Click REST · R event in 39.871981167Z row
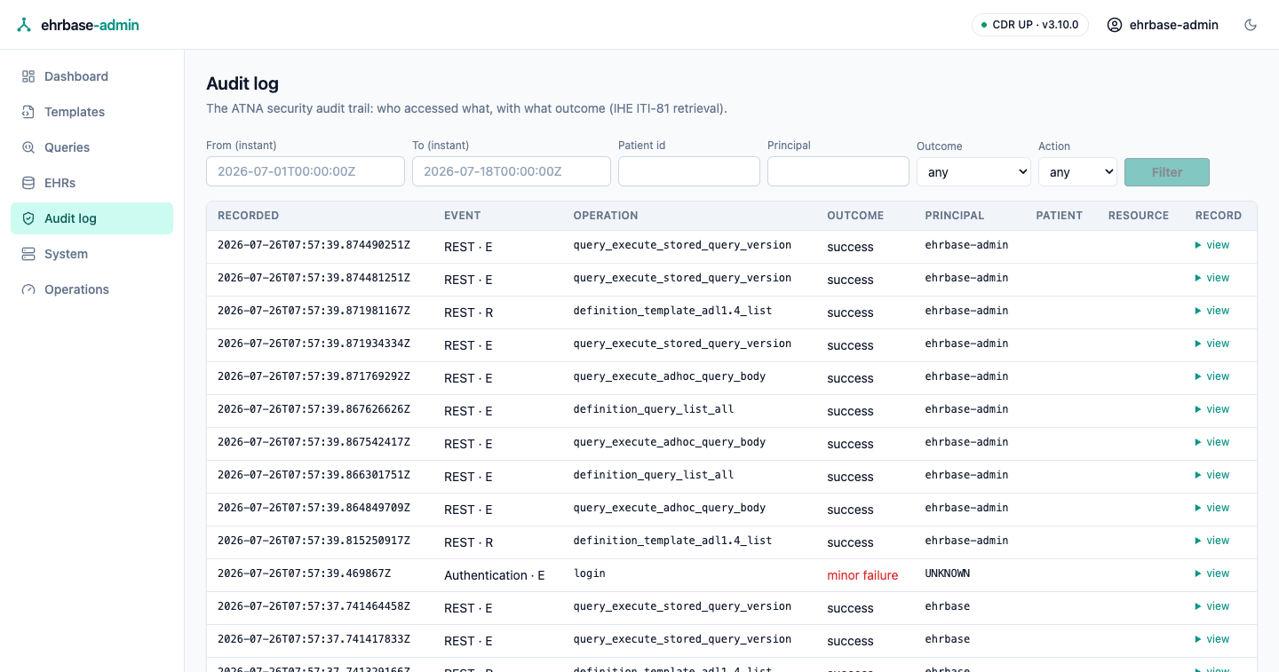Screen dimensions: 1279x672 point(469,312)
